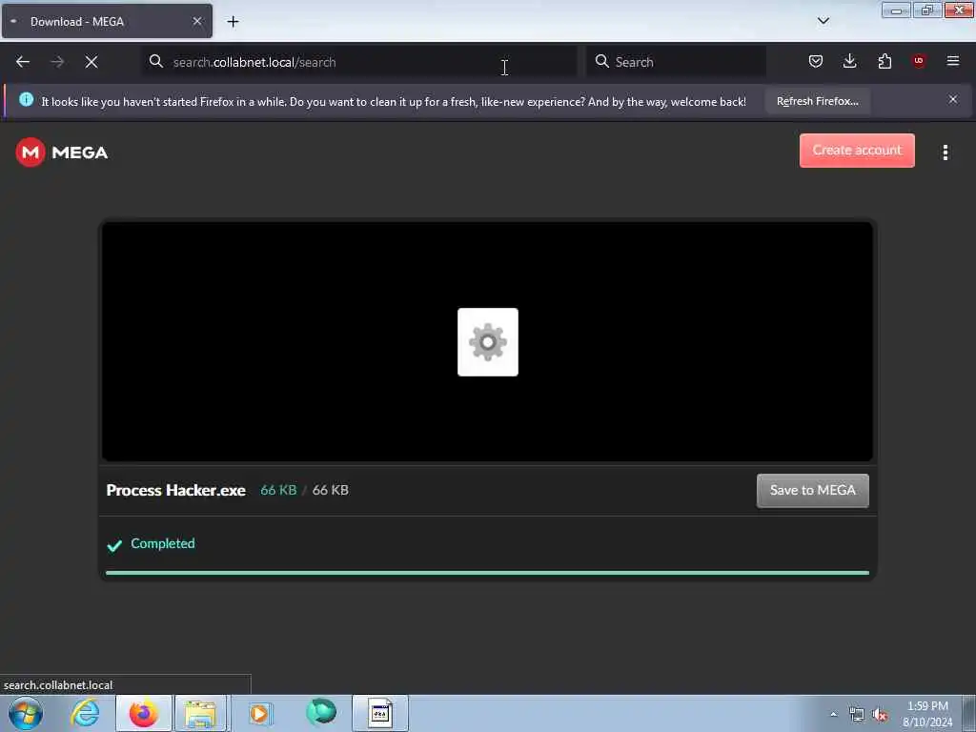This screenshot has height=732, width=976.
Task: Click the info icon in notification bar
Action: point(26,99)
